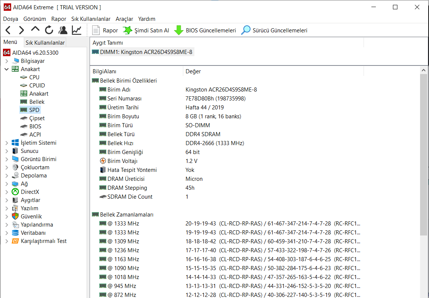The width and height of the screenshot is (429, 298).
Task: Open the Rapor menu
Action: [x=59, y=19]
